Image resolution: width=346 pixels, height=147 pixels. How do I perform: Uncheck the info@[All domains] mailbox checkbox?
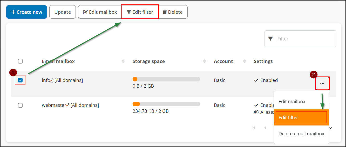(x=20, y=80)
